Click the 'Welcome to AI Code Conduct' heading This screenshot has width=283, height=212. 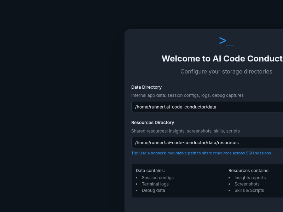tap(222, 59)
